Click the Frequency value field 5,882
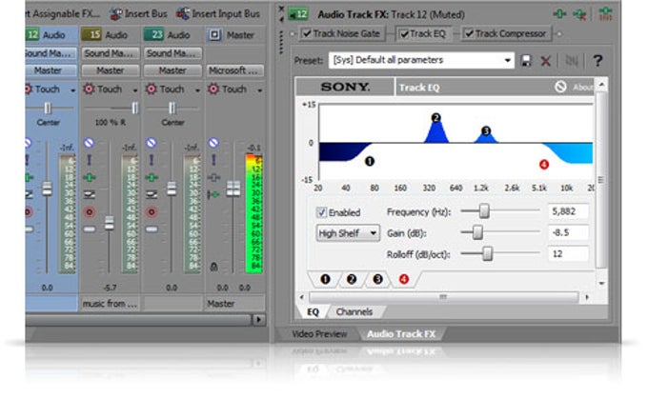The image size is (648, 419). click(568, 211)
